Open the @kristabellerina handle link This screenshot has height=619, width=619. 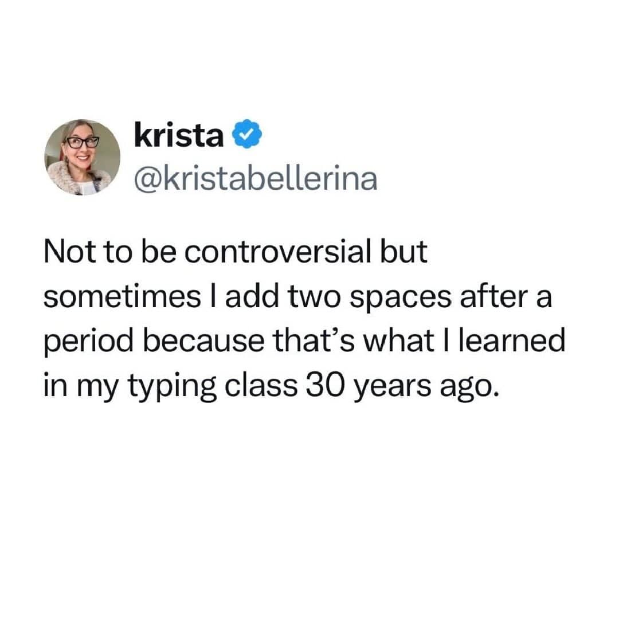(x=255, y=179)
